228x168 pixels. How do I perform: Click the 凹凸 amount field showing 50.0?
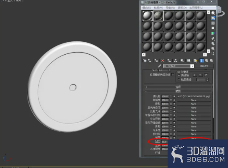pos(164,141)
